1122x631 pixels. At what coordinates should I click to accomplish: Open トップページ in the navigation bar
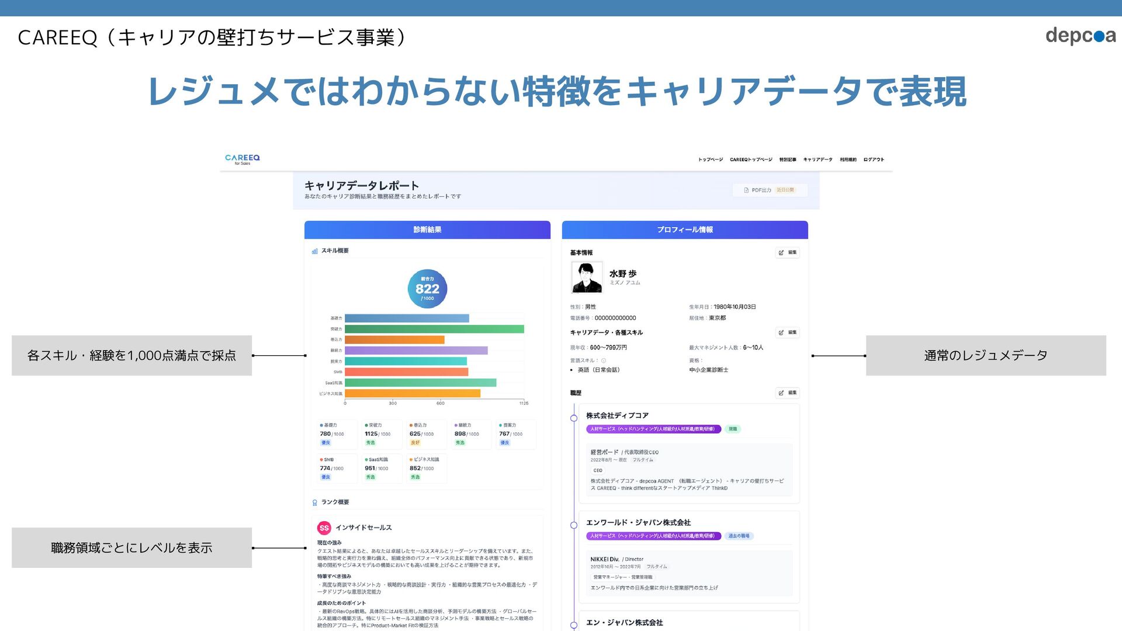tap(710, 160)
